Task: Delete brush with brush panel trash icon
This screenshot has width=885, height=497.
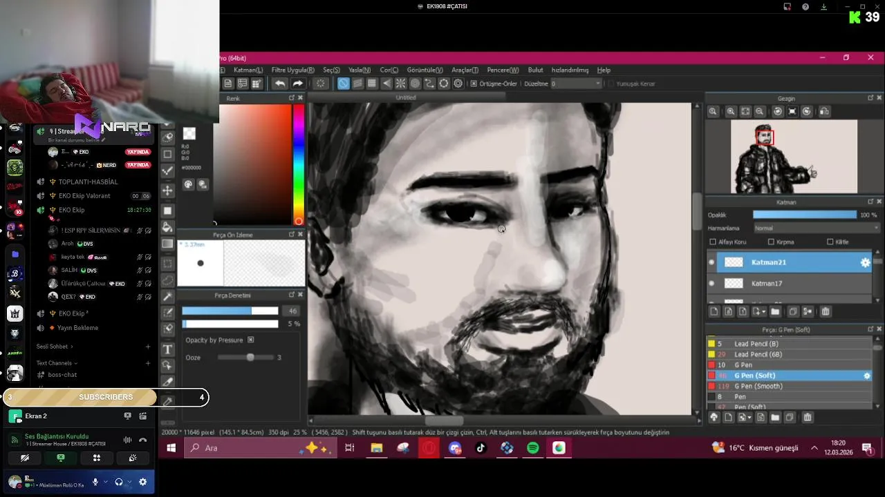Action: pyautogui.click(x=807, y=417)
